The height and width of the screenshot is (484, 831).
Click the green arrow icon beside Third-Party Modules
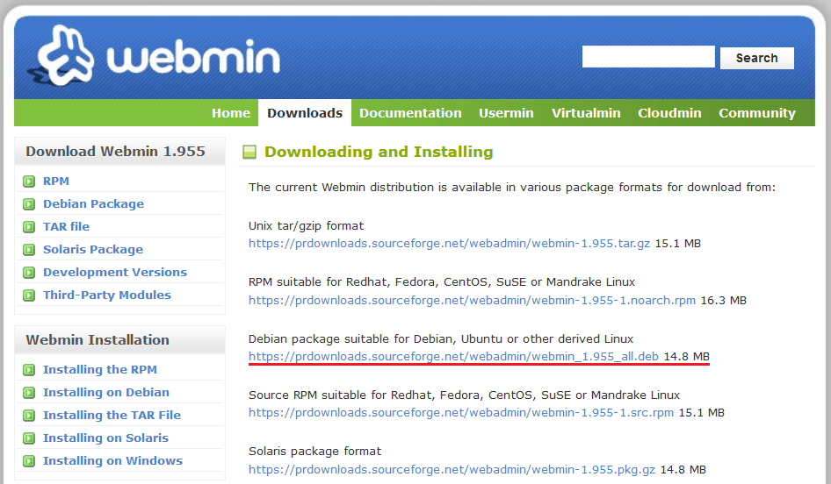point(29,295)
